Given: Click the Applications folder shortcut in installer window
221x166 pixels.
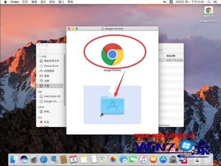Looking at the screenshot, I should (112, 105).
